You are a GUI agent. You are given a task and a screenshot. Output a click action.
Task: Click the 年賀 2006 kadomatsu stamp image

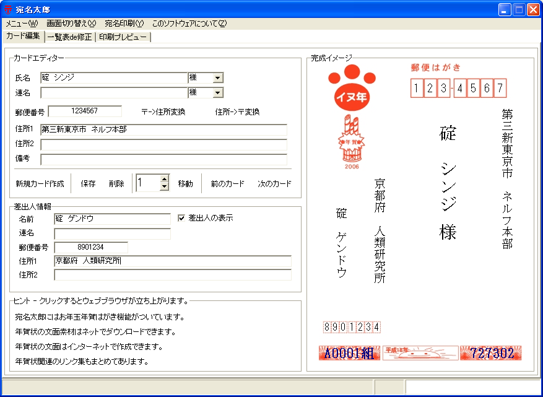pyautogui.click(x=352, y=142)
